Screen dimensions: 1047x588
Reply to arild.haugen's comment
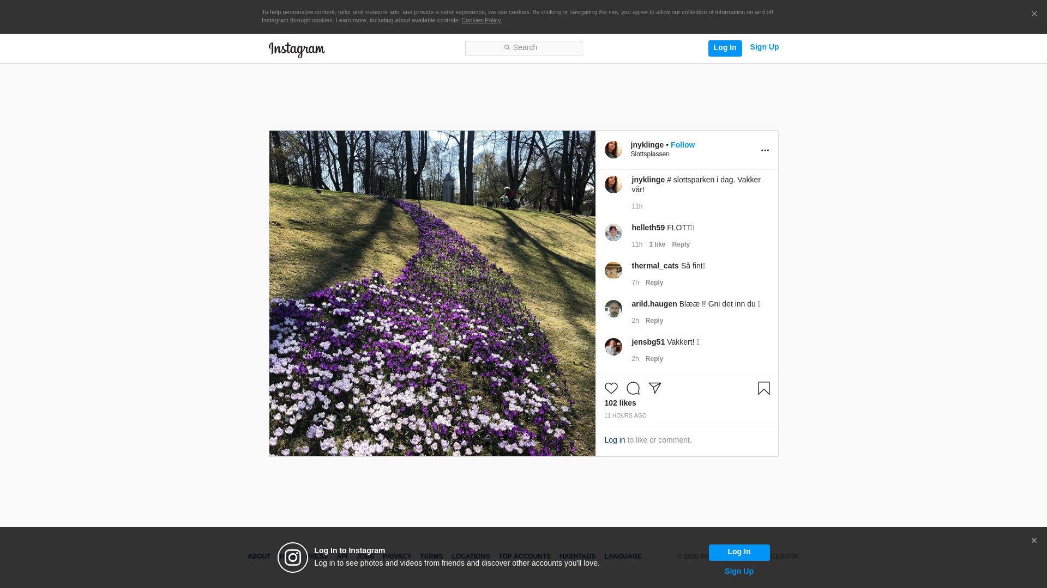(654, 321)
